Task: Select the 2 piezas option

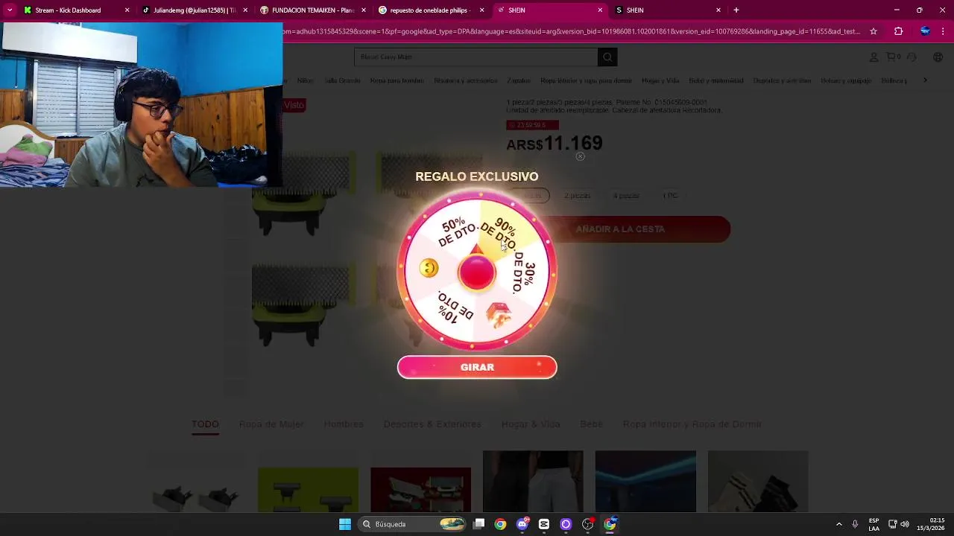Action: pos(577,196)
